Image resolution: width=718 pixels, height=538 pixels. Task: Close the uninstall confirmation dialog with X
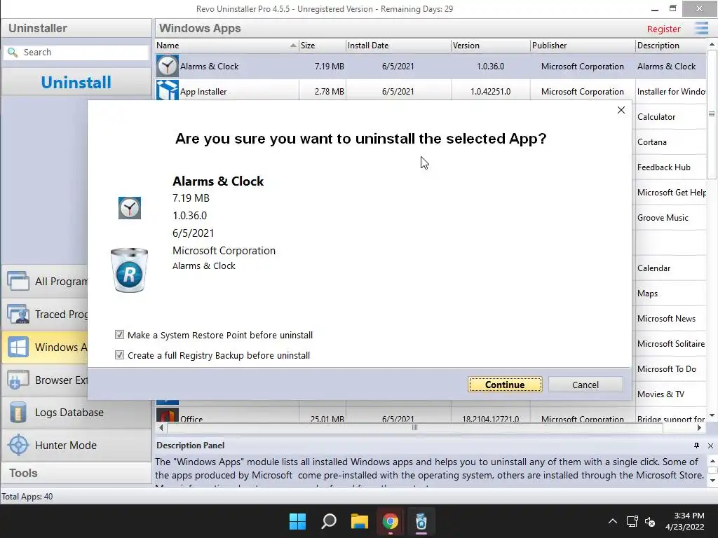point(621,110)
